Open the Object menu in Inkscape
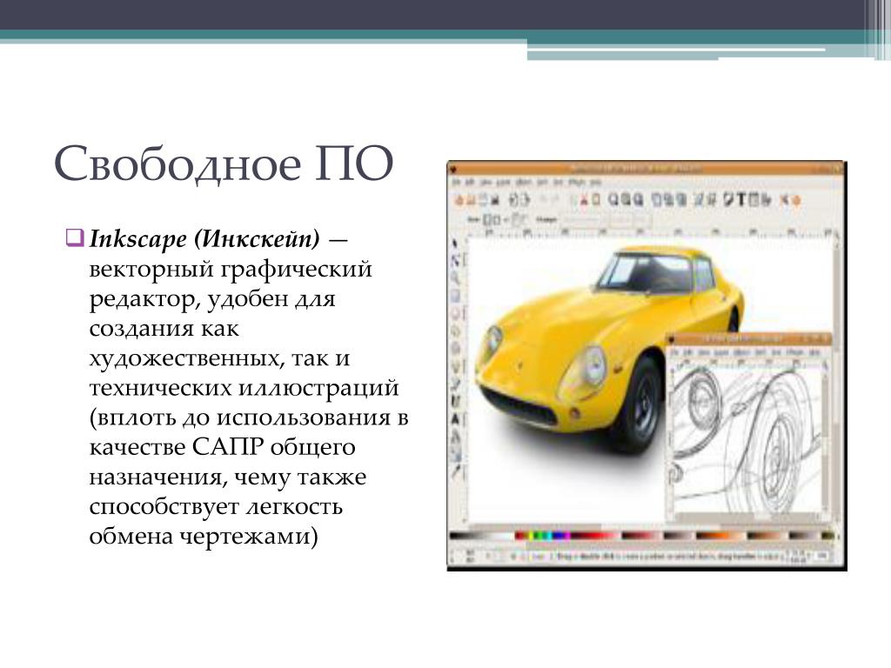The height and width of the screenshot is (668, 891). (x=523, y=183)
